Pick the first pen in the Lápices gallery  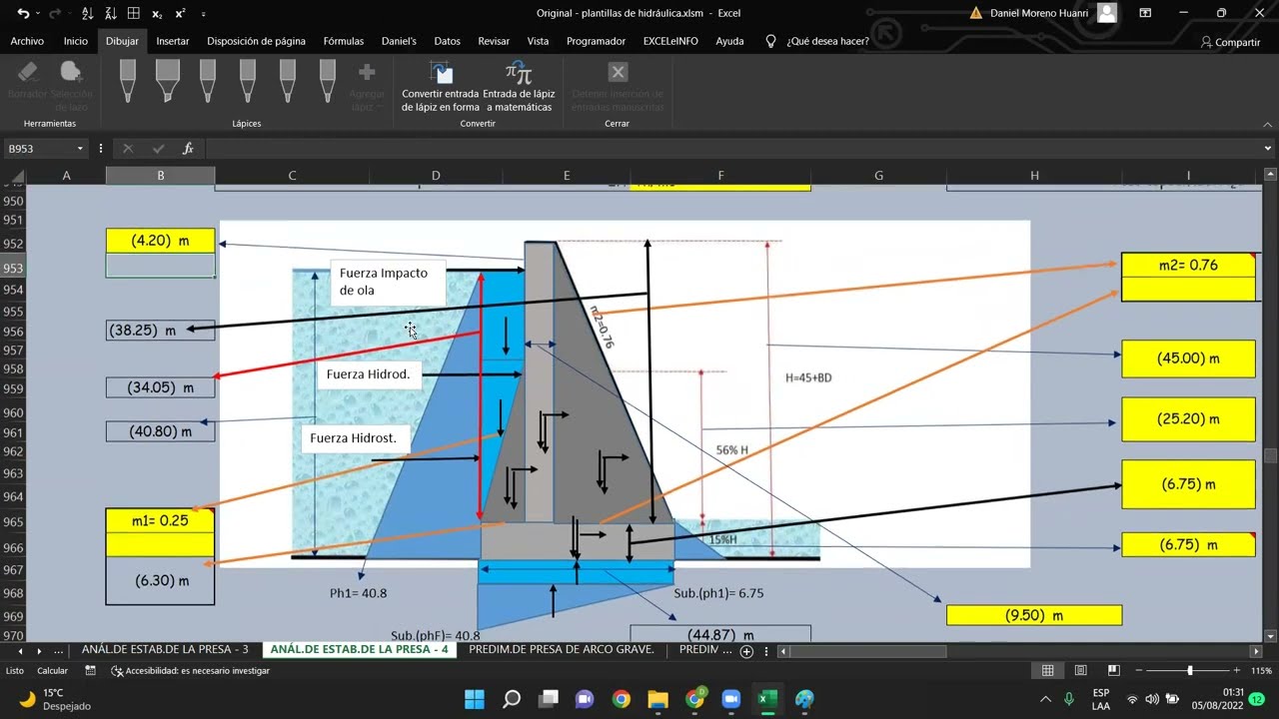[x=127, y=80]
